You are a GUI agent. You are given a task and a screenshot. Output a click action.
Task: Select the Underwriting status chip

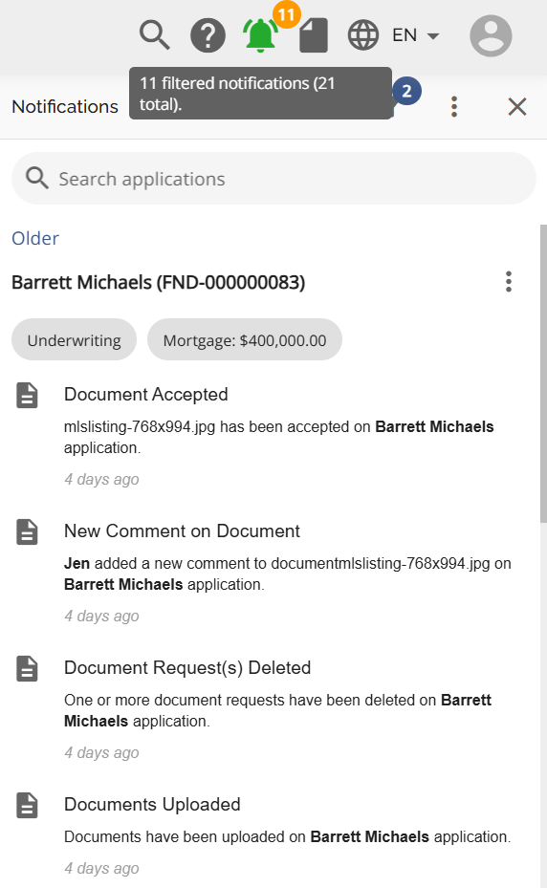click(75, 339)
